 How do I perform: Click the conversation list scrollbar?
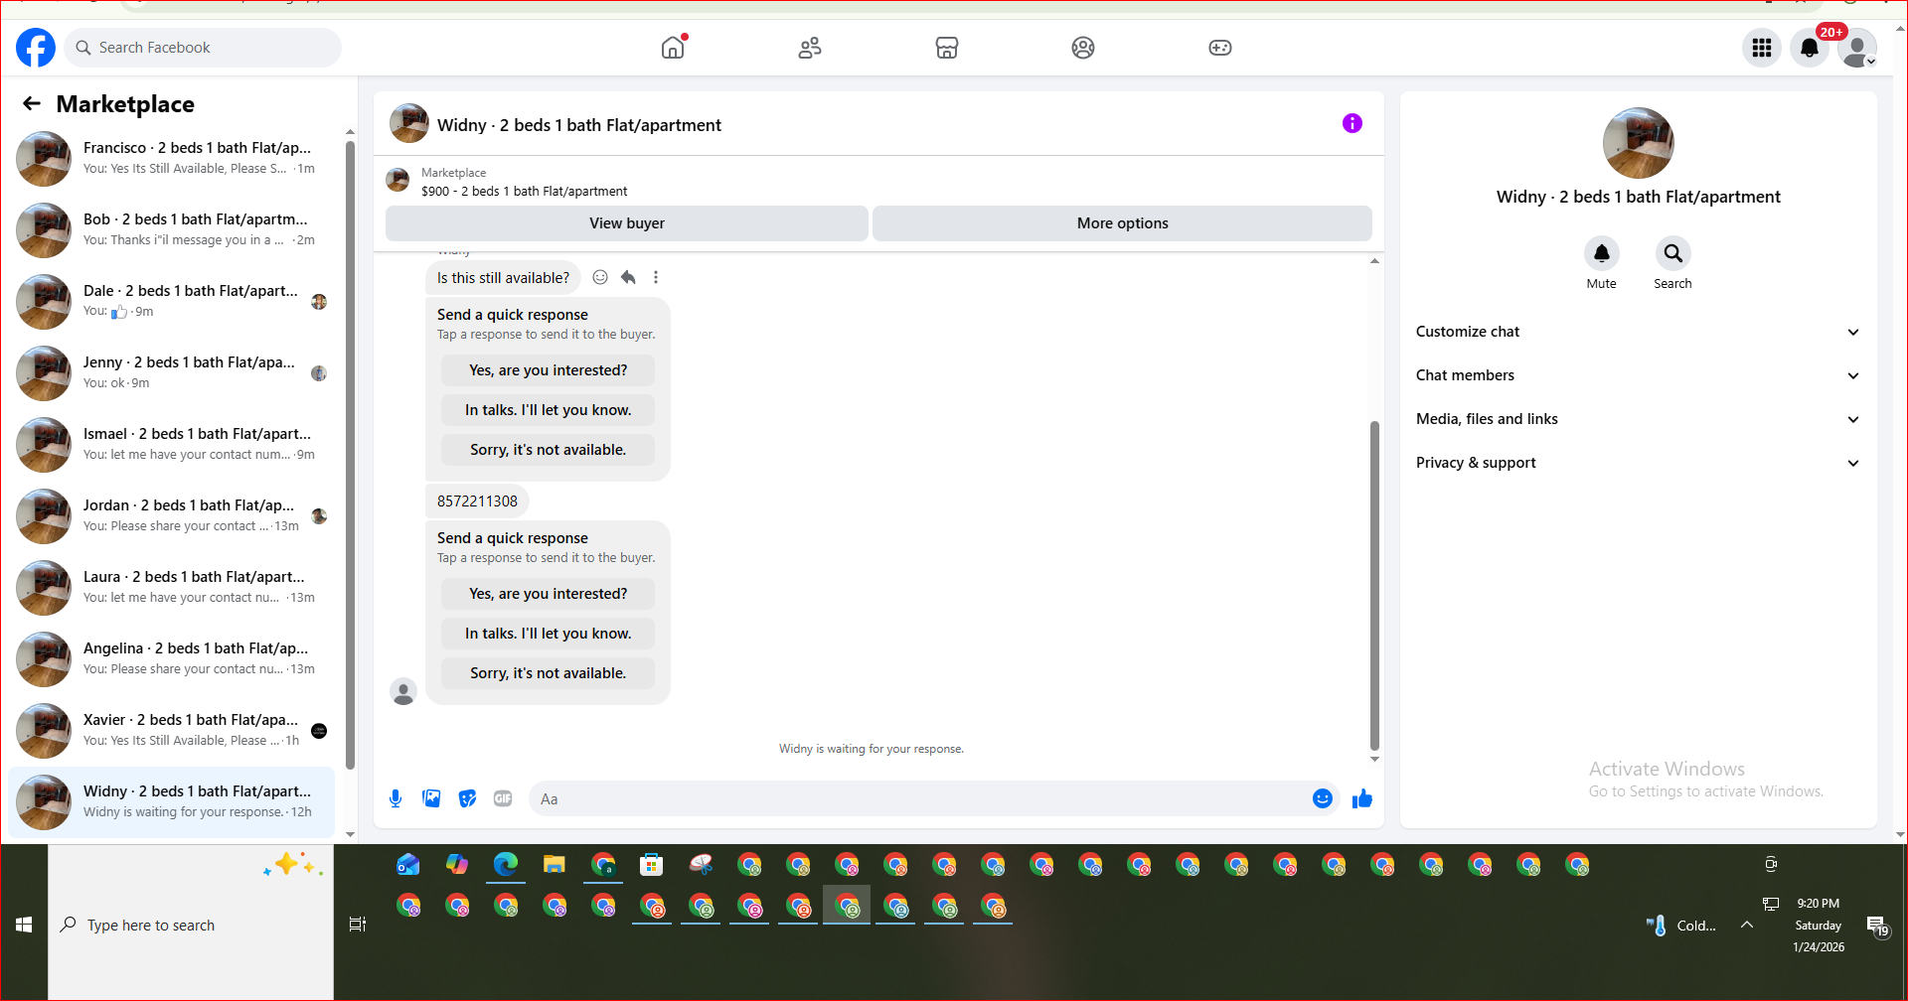[x=350, y=455]
